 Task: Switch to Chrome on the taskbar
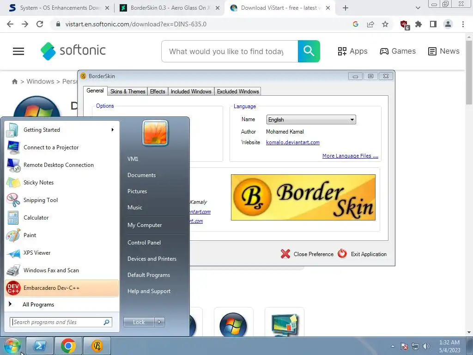(x=68, y=346)
